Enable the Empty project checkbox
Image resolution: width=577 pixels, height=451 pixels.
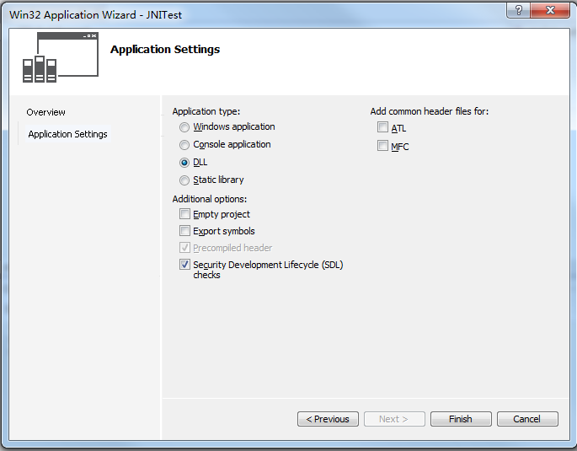(x=185, y=214)
